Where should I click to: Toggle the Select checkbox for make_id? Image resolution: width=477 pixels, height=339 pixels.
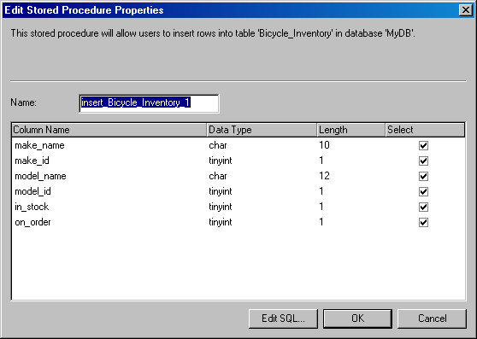(x=423, y=161)
